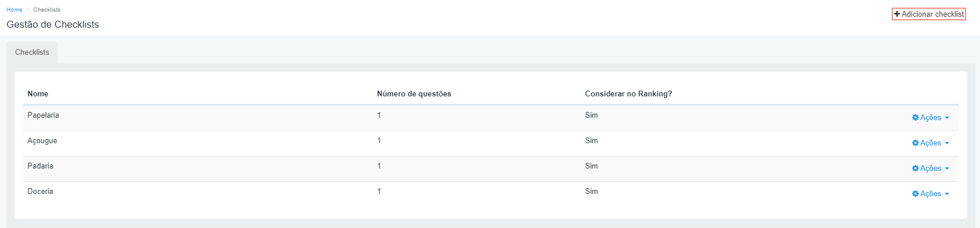Open the Home breadcrumb link
The height and width of the screenshot is (228, 980).
click(14, 10)
